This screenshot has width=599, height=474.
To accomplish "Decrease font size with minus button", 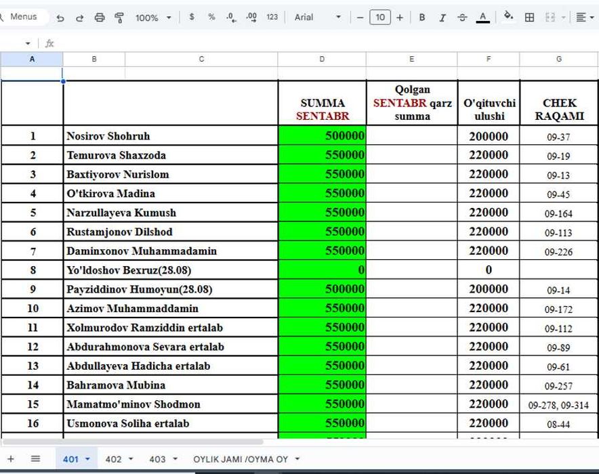I will pos(360,18).
